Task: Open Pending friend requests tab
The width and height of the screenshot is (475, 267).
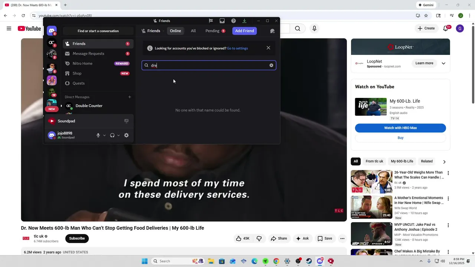Action: pyautogui.click(x=215, y=31)
